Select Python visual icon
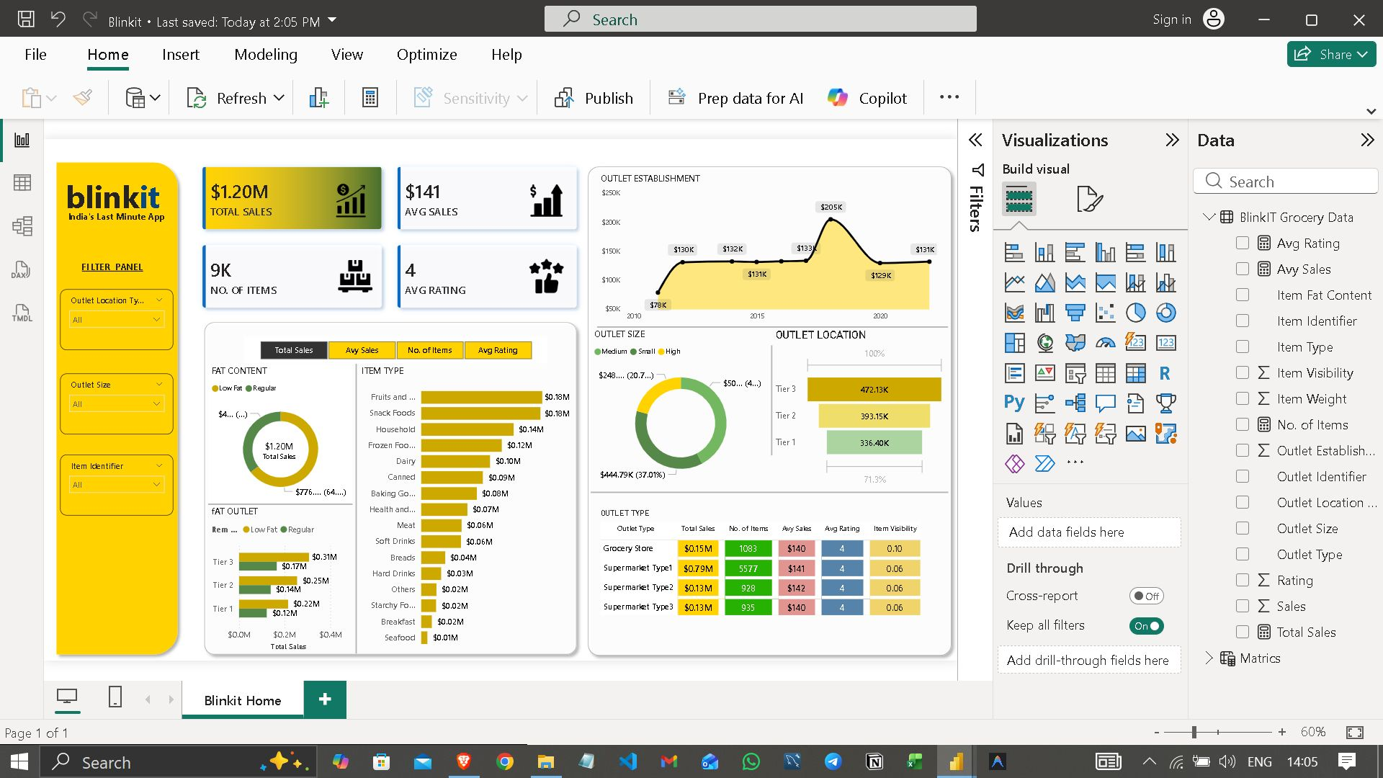Screen dimensions: 1383x778 click(x=1014, y=403)
